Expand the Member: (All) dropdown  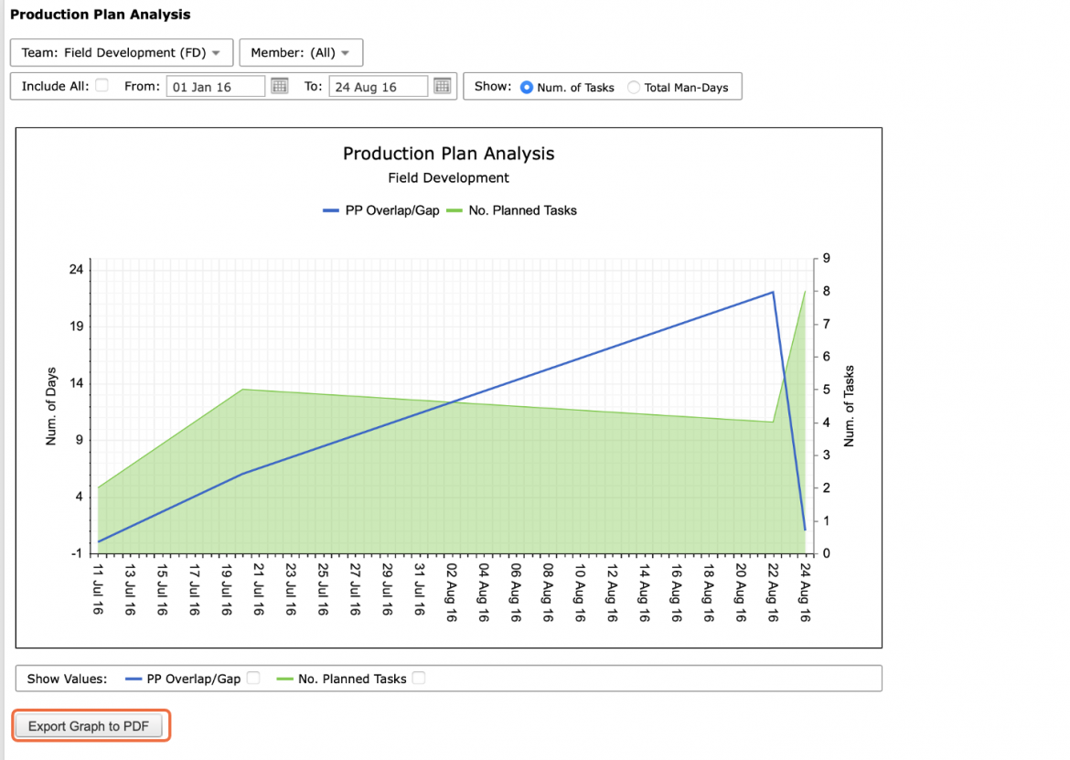pos(301,52)
